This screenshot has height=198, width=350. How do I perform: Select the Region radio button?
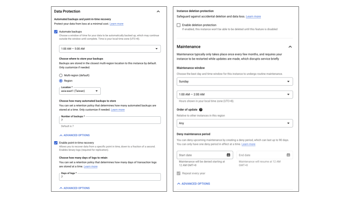[61, 81]
